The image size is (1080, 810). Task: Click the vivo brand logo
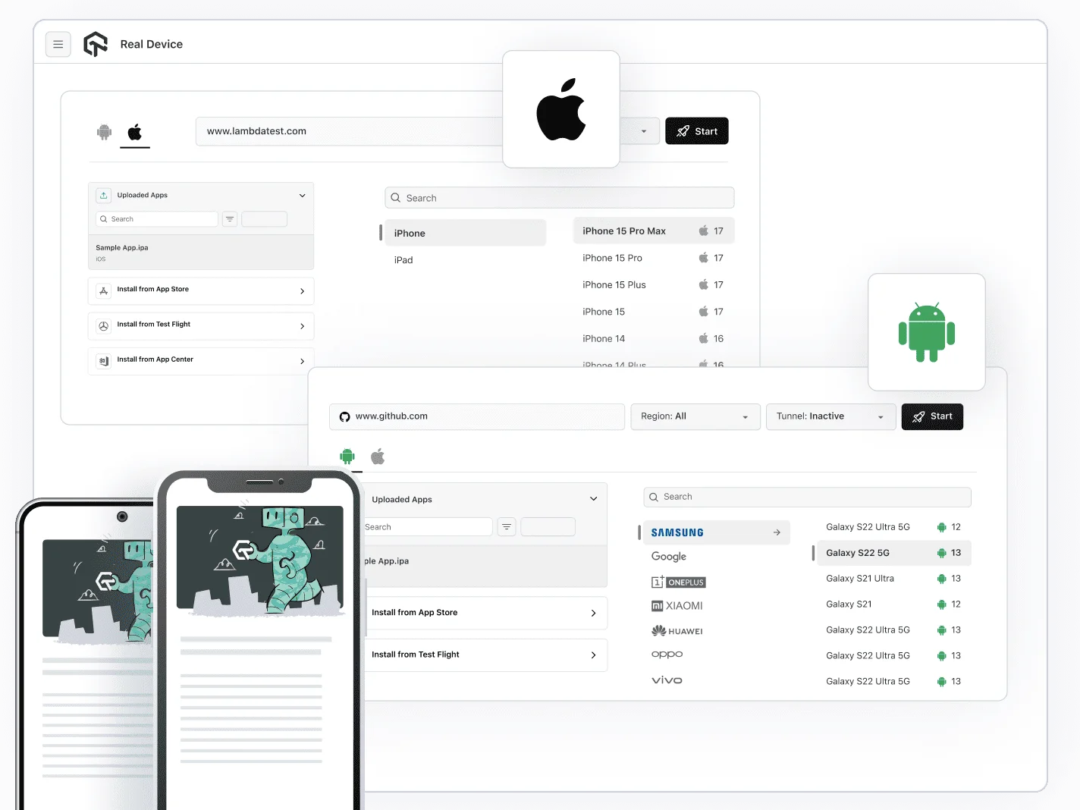[667, 680]
